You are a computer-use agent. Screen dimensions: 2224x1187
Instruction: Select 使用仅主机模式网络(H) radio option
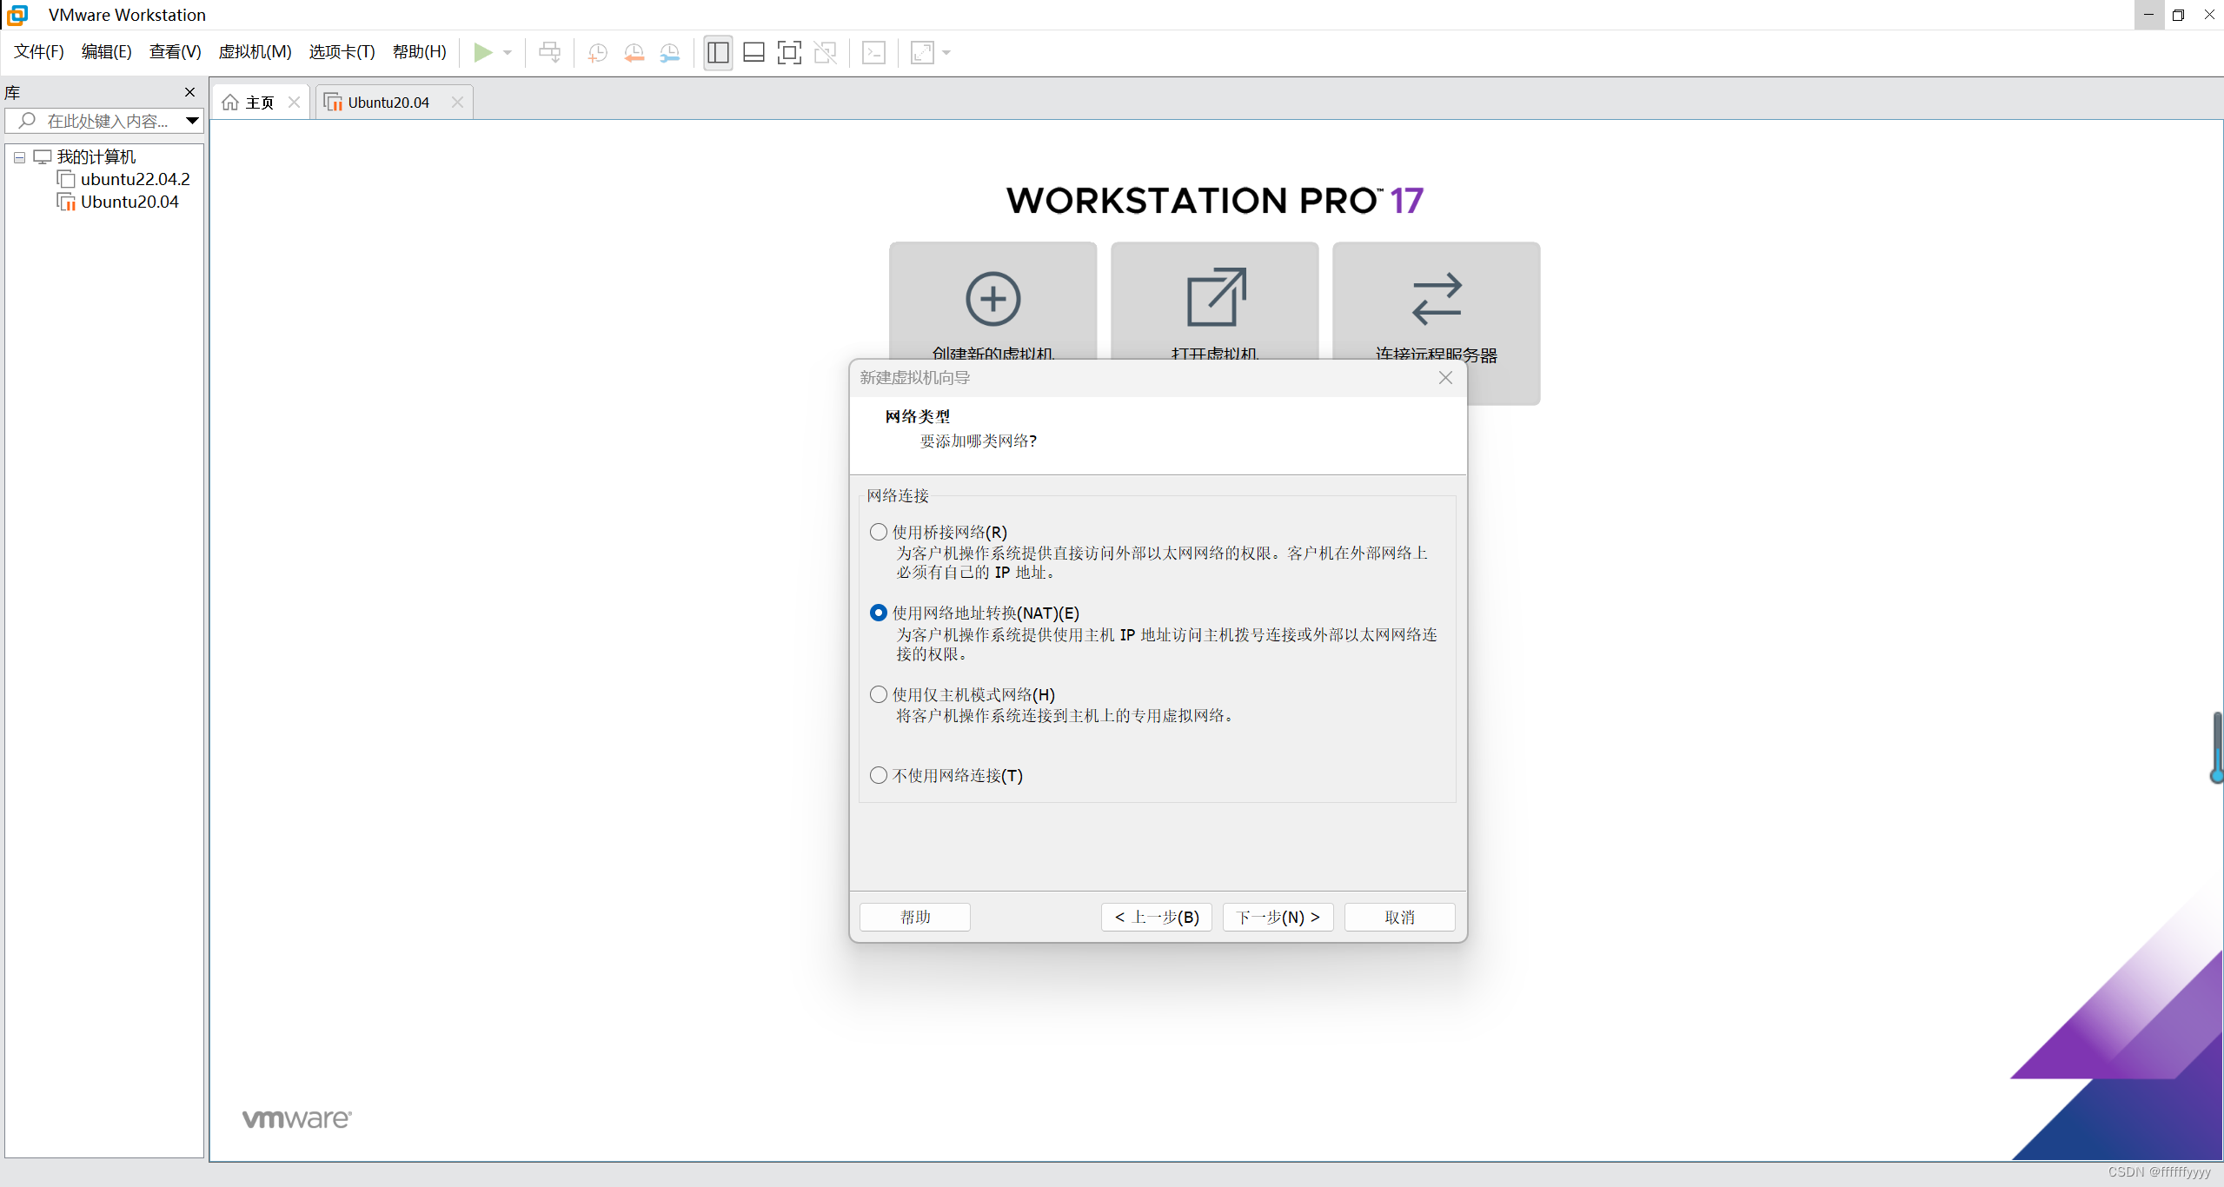(879, 694)
